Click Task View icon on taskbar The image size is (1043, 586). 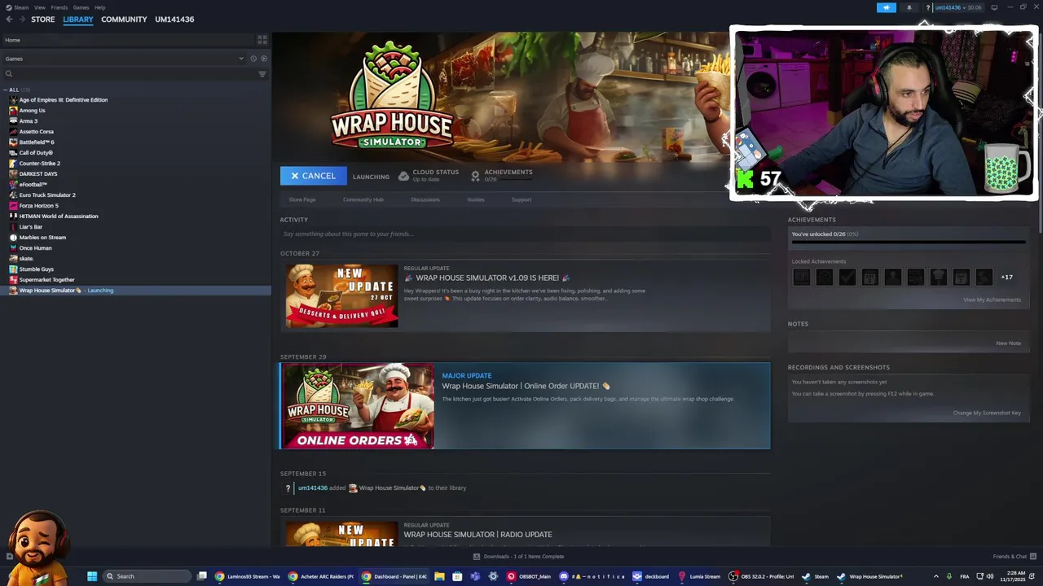pos(202,576)
